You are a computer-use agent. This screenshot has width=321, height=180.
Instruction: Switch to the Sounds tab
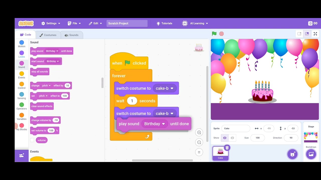coord(71,35)
